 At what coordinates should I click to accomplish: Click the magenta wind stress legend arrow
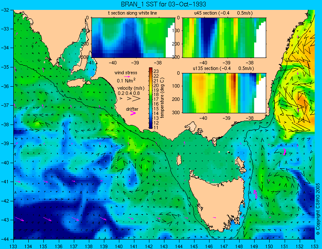pos(127,76)
